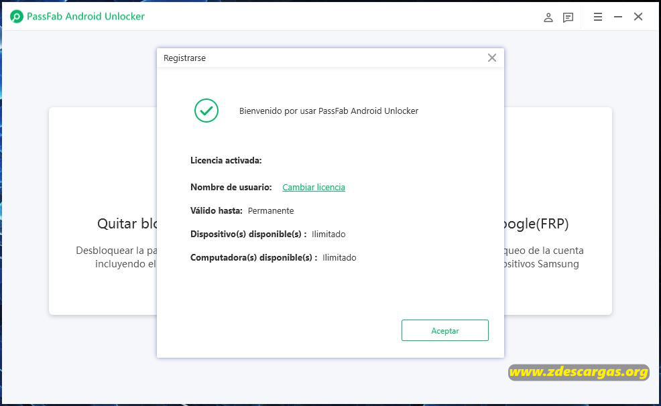Minimize the PassFab Android Unlocker window
This screenshot has width=661, height=406.
click(x=618, y=17)
